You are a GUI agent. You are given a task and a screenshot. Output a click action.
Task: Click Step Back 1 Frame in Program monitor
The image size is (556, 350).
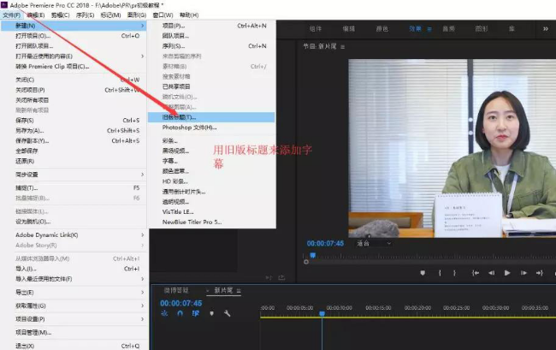pos(492,273)
